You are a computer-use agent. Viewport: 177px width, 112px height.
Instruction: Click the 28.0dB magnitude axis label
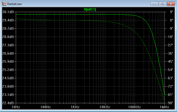[8, 37]
